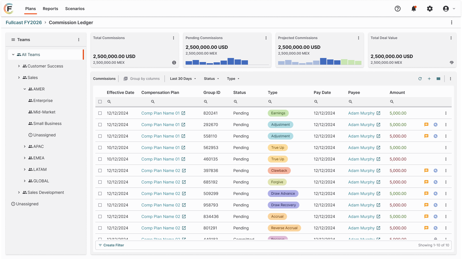Open row actions for Reverse Accrual row
This screenshot has height=259, width=462.
click(x=446, y=228)
